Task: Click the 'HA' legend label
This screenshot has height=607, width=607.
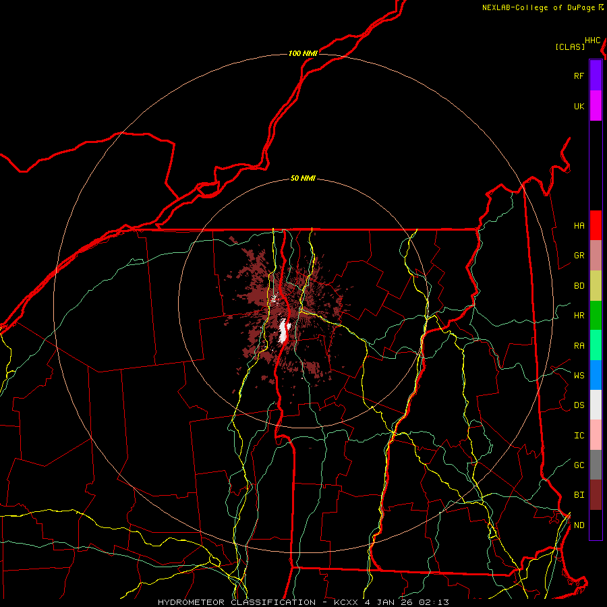Action: tap(579, 226)
